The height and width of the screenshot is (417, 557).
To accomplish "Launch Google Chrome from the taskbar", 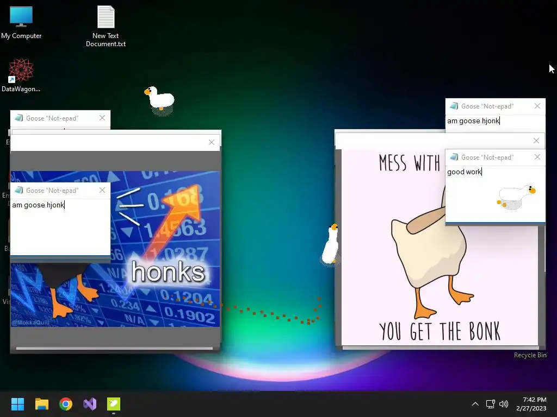I will (x=66, y=404).
